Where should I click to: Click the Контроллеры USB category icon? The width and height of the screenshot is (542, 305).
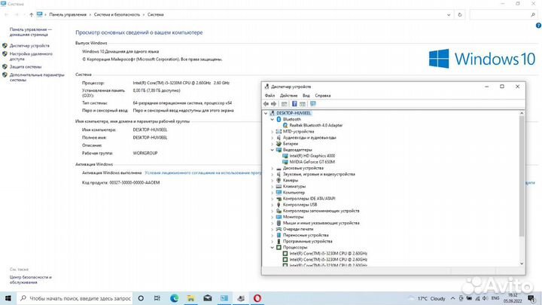279,205
